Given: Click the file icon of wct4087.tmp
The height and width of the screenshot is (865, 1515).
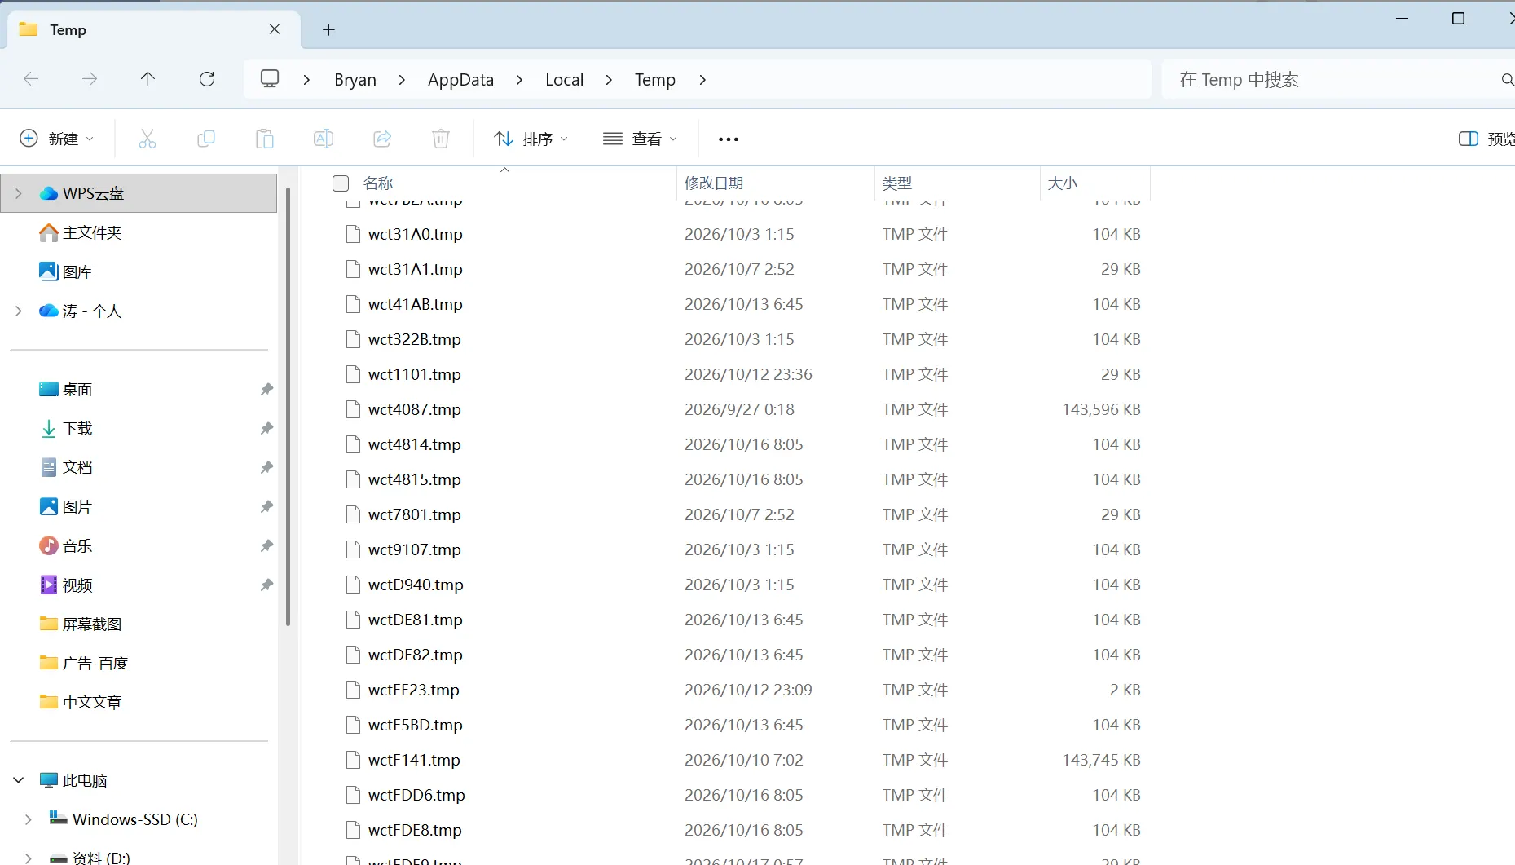Looking at the screenshot, I should click(353, 409).
